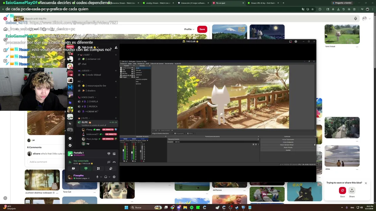Open Discord soundboard button in voice panel
This screenshot has height=211, width=376.
[111, 169]
